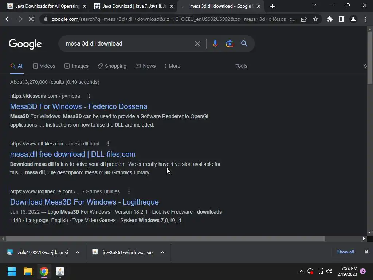Click the fdossena.com result URL breadcrumb

[45, 96]
